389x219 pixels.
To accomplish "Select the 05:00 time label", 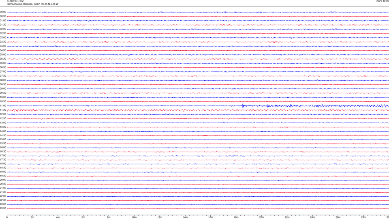I will 3,55.
